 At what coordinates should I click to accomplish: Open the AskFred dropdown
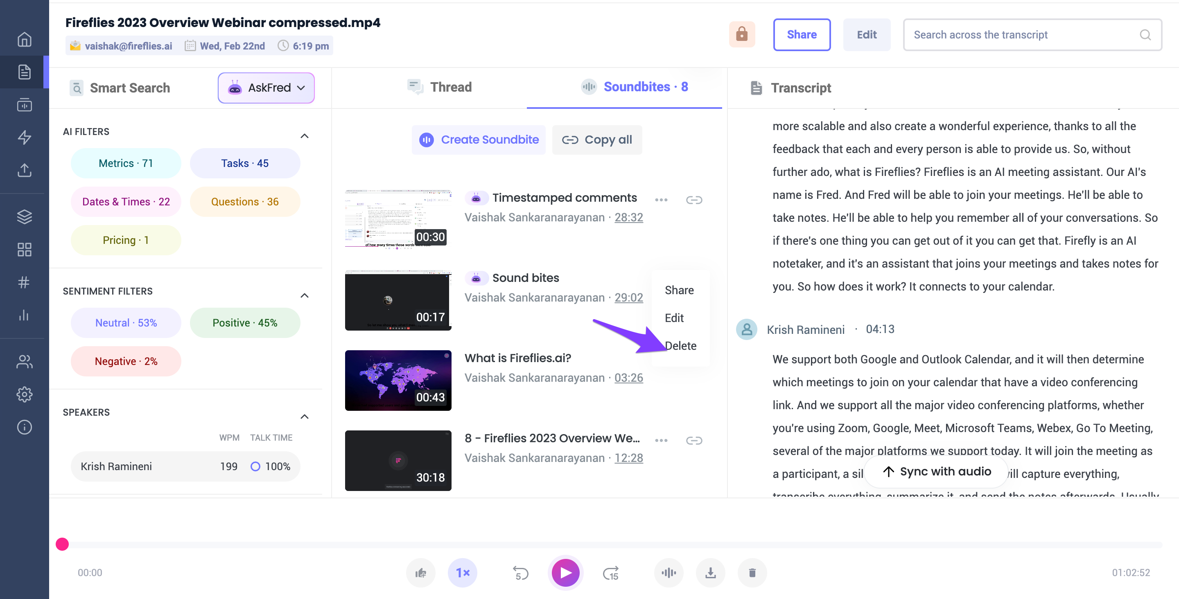coord(266,88)
